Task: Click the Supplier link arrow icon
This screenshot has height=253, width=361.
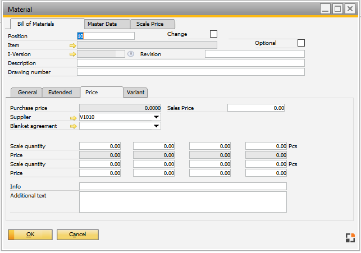Action: coord(72,117)
